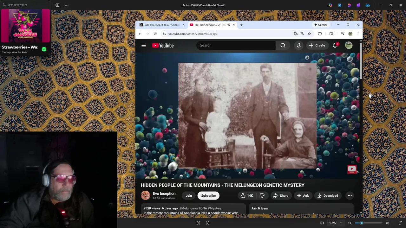Click the #Mystery hashtag

(215, 208)
